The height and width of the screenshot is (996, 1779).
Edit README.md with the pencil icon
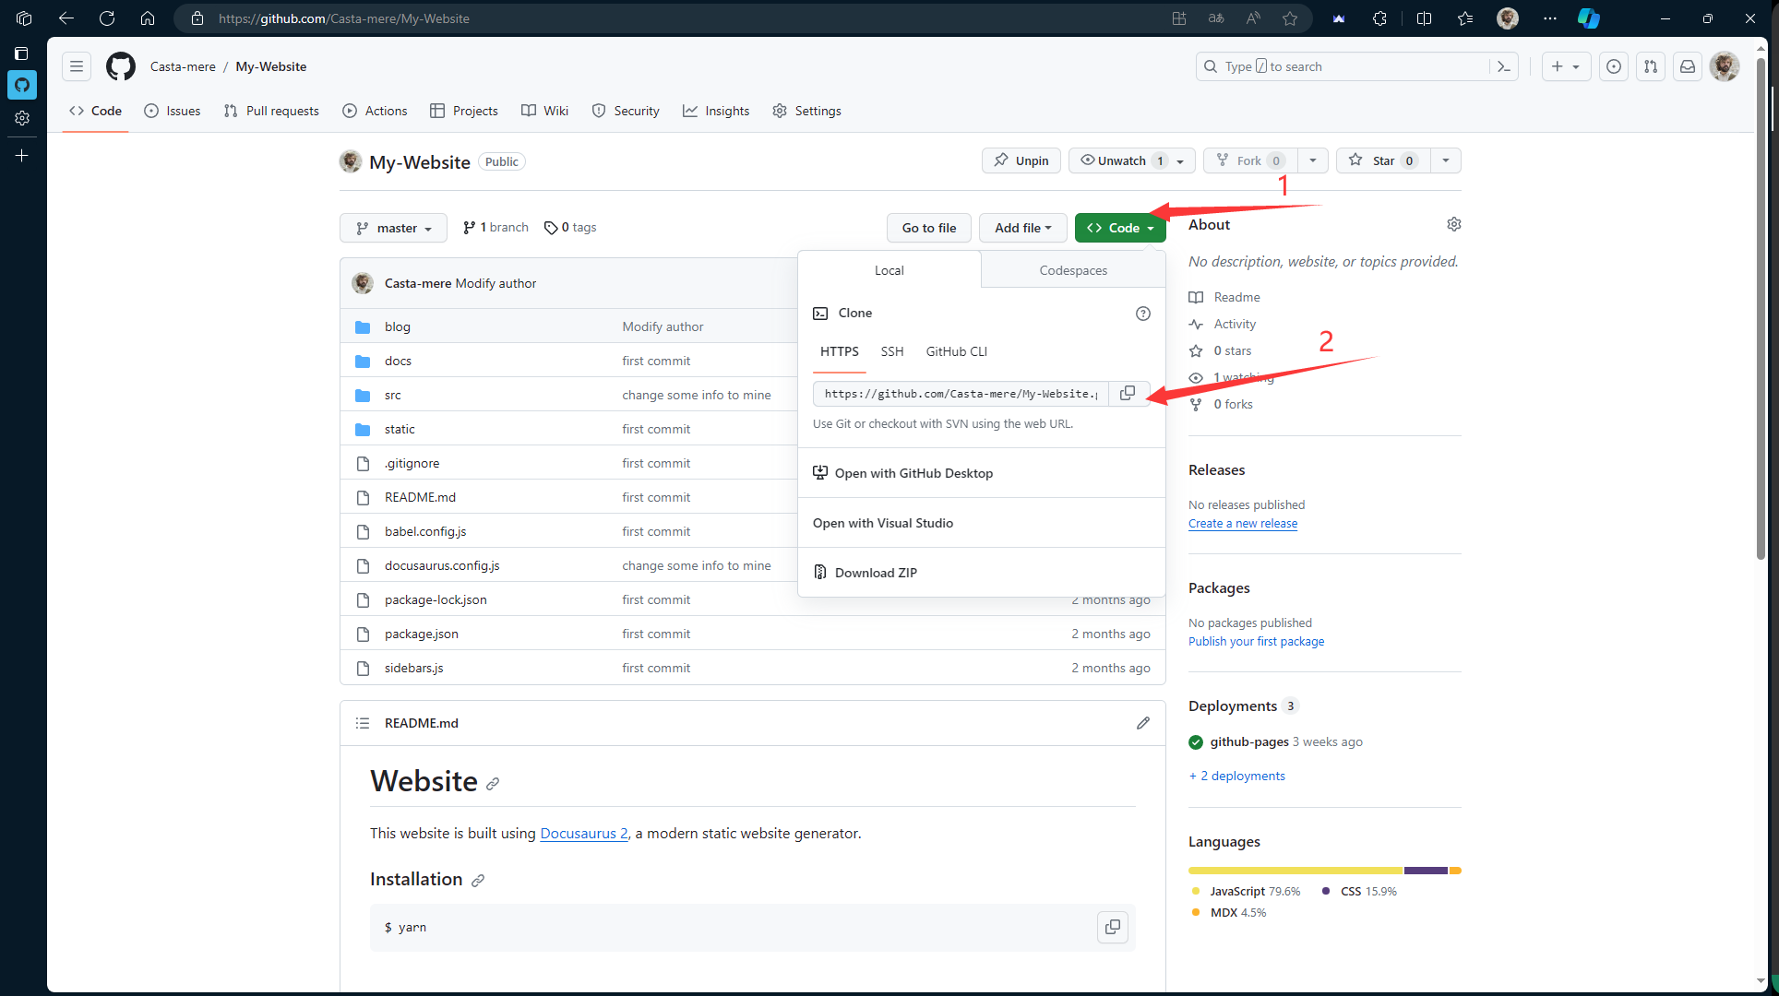(x=1143, y=723)
